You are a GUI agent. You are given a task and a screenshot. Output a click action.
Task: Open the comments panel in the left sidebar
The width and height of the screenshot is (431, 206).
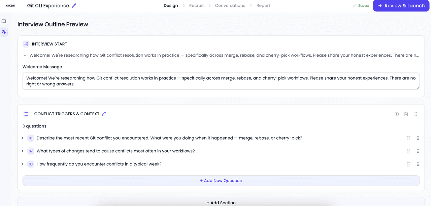pyautogui.click(x=4, y=21)
